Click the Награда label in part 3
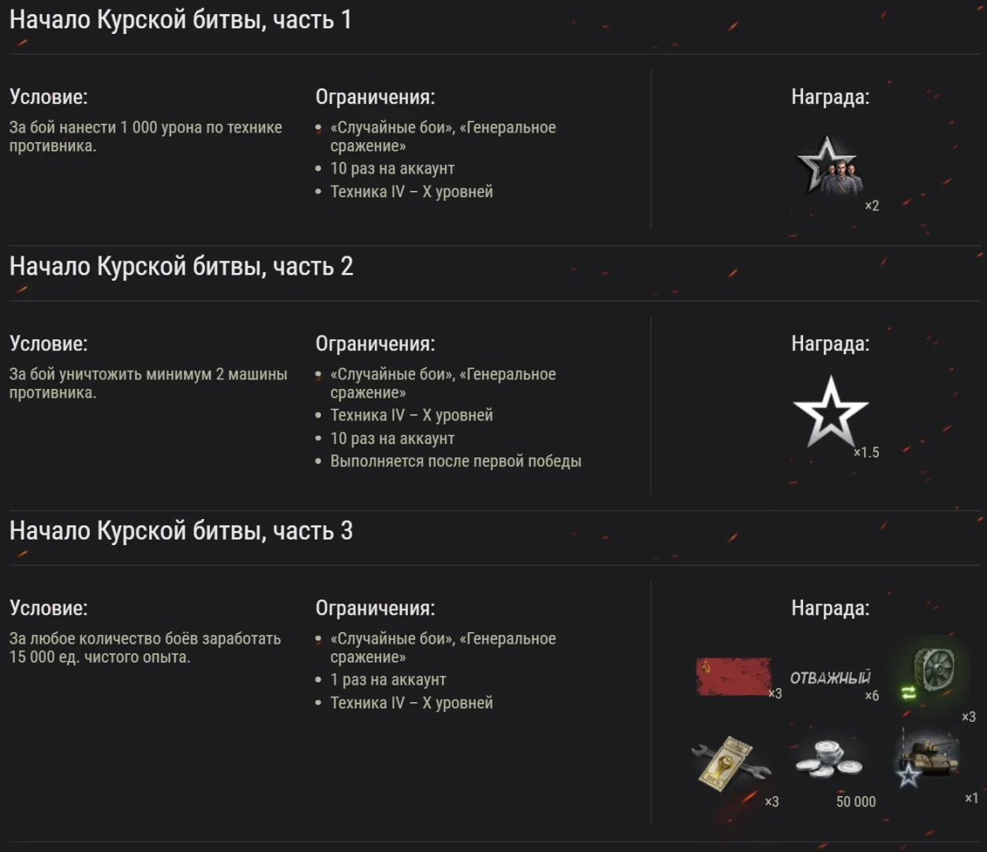Viewport: 987px width, 852px height. tap(830, 608)
